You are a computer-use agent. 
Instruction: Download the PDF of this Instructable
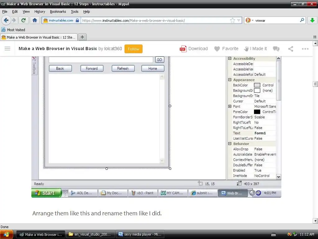(194, 49)
